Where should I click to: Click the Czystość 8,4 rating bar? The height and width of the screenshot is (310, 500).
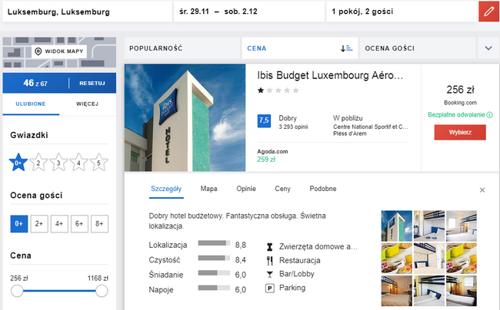(x=214, y=258)
